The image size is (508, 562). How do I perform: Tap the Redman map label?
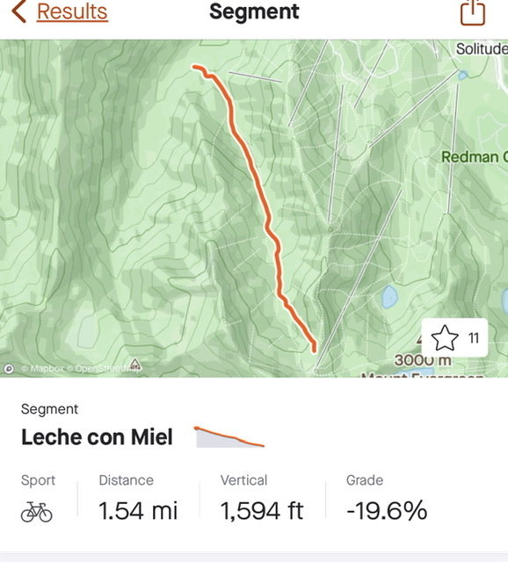pos(474,156)
